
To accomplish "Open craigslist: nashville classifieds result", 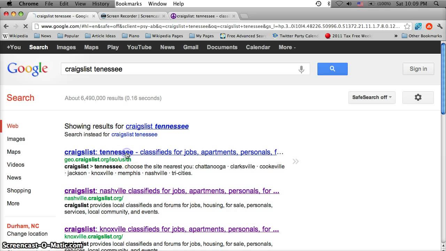I will (x=172, y=191).
